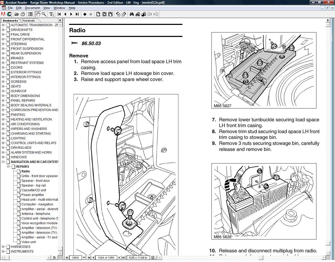This screenshot has width=335, height=262.
Task: Set Actual Size page view
Action: (x=98, y=14)
